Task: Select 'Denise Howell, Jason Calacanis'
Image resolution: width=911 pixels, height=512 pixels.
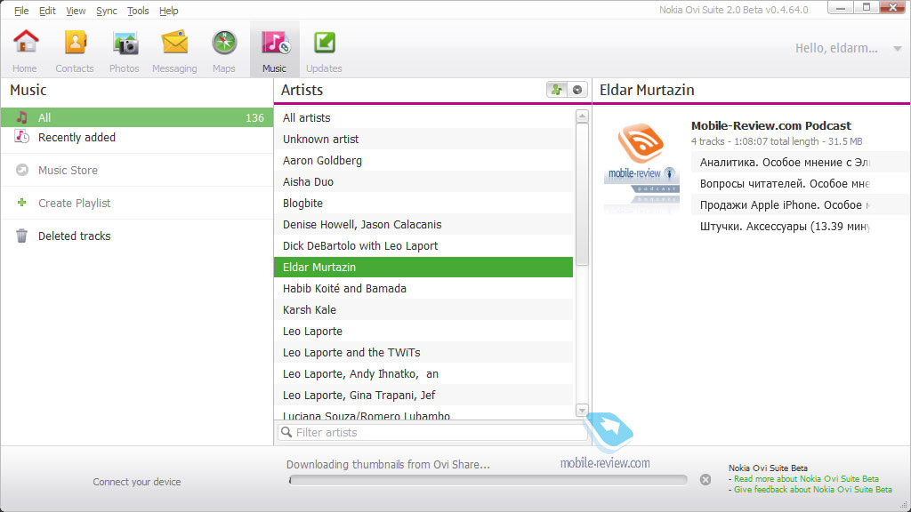Action: (423, 225)
